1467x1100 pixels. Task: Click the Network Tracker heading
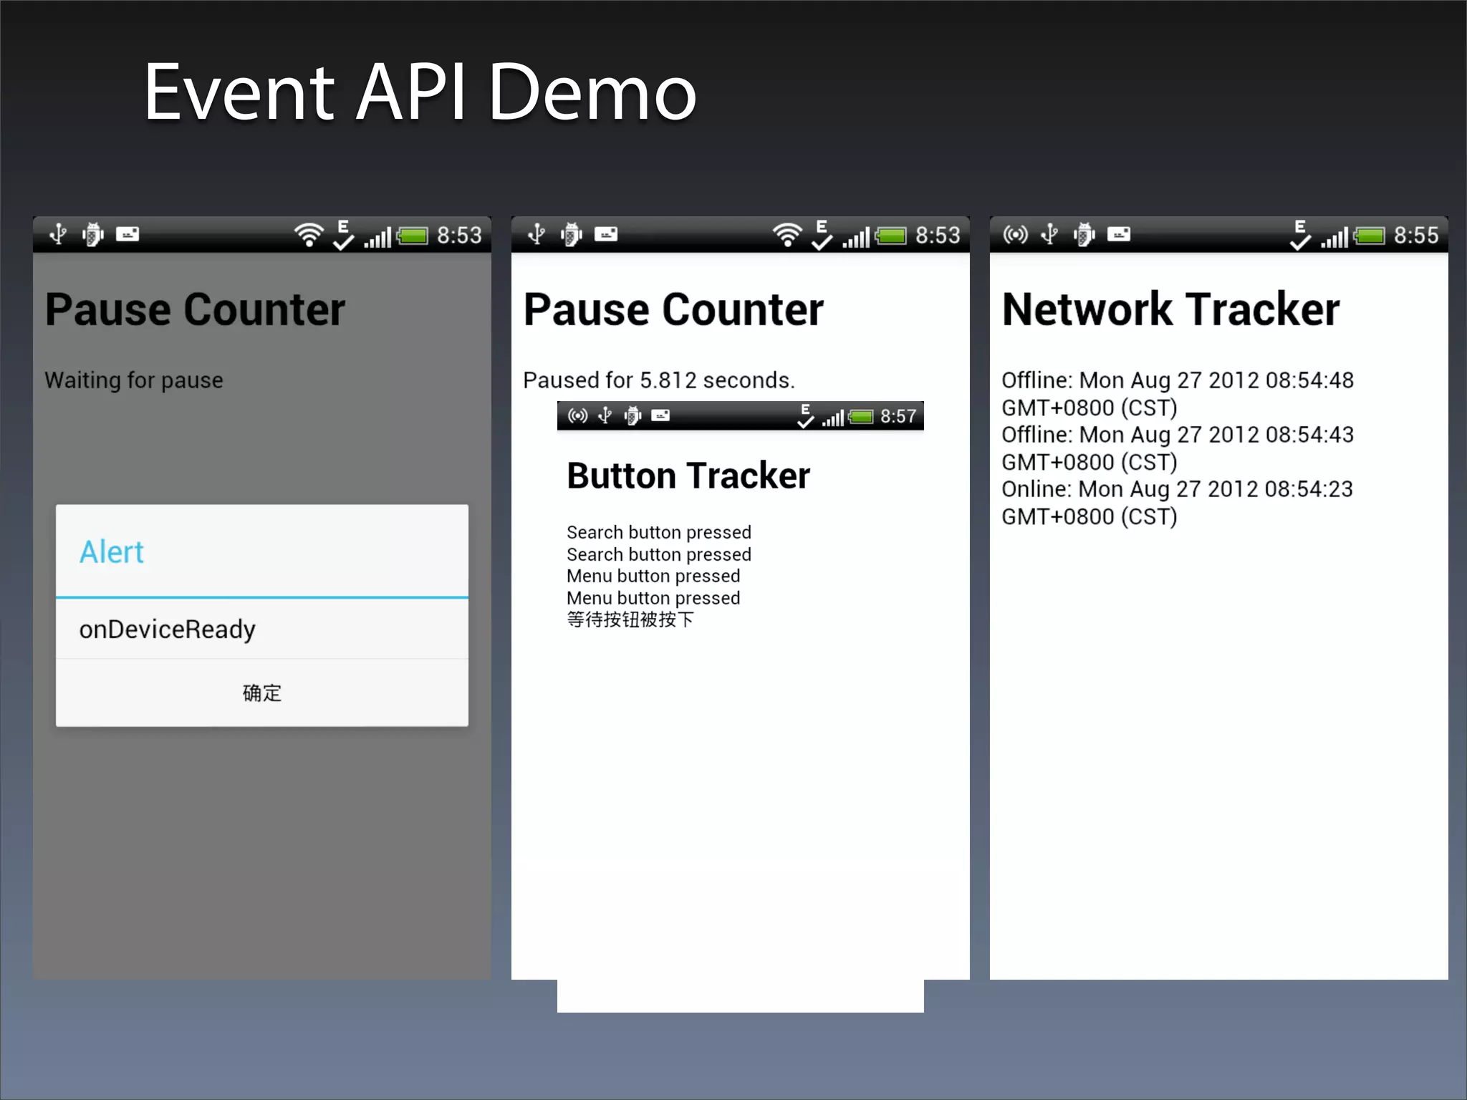(x=1170, y=309)
